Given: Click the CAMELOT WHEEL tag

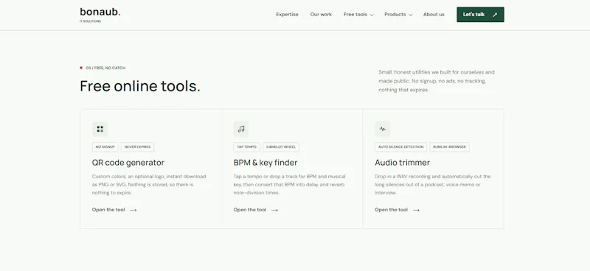Looking at the screenshot, I should [x=281, y=147].
